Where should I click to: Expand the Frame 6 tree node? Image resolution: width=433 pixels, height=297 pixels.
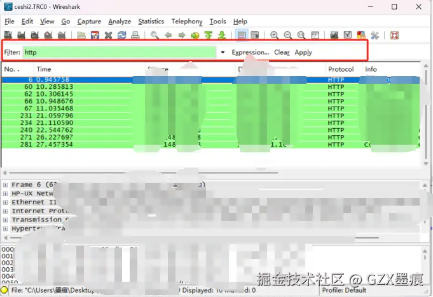(x=5, y=185)
